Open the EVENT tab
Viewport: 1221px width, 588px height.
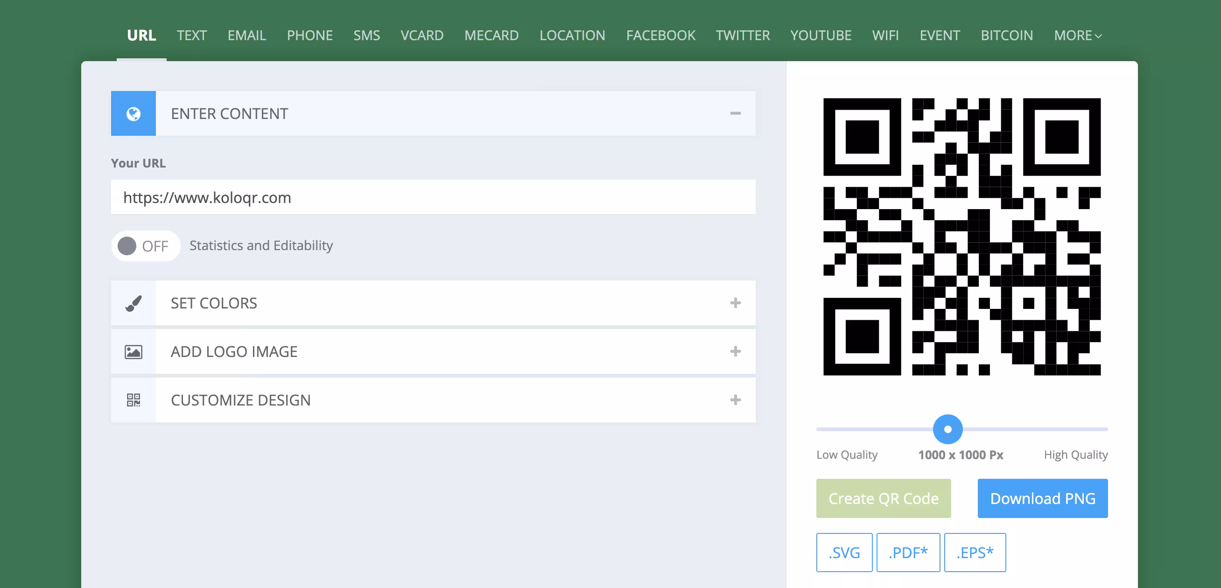pyautogui.click(x=940, y=35)
